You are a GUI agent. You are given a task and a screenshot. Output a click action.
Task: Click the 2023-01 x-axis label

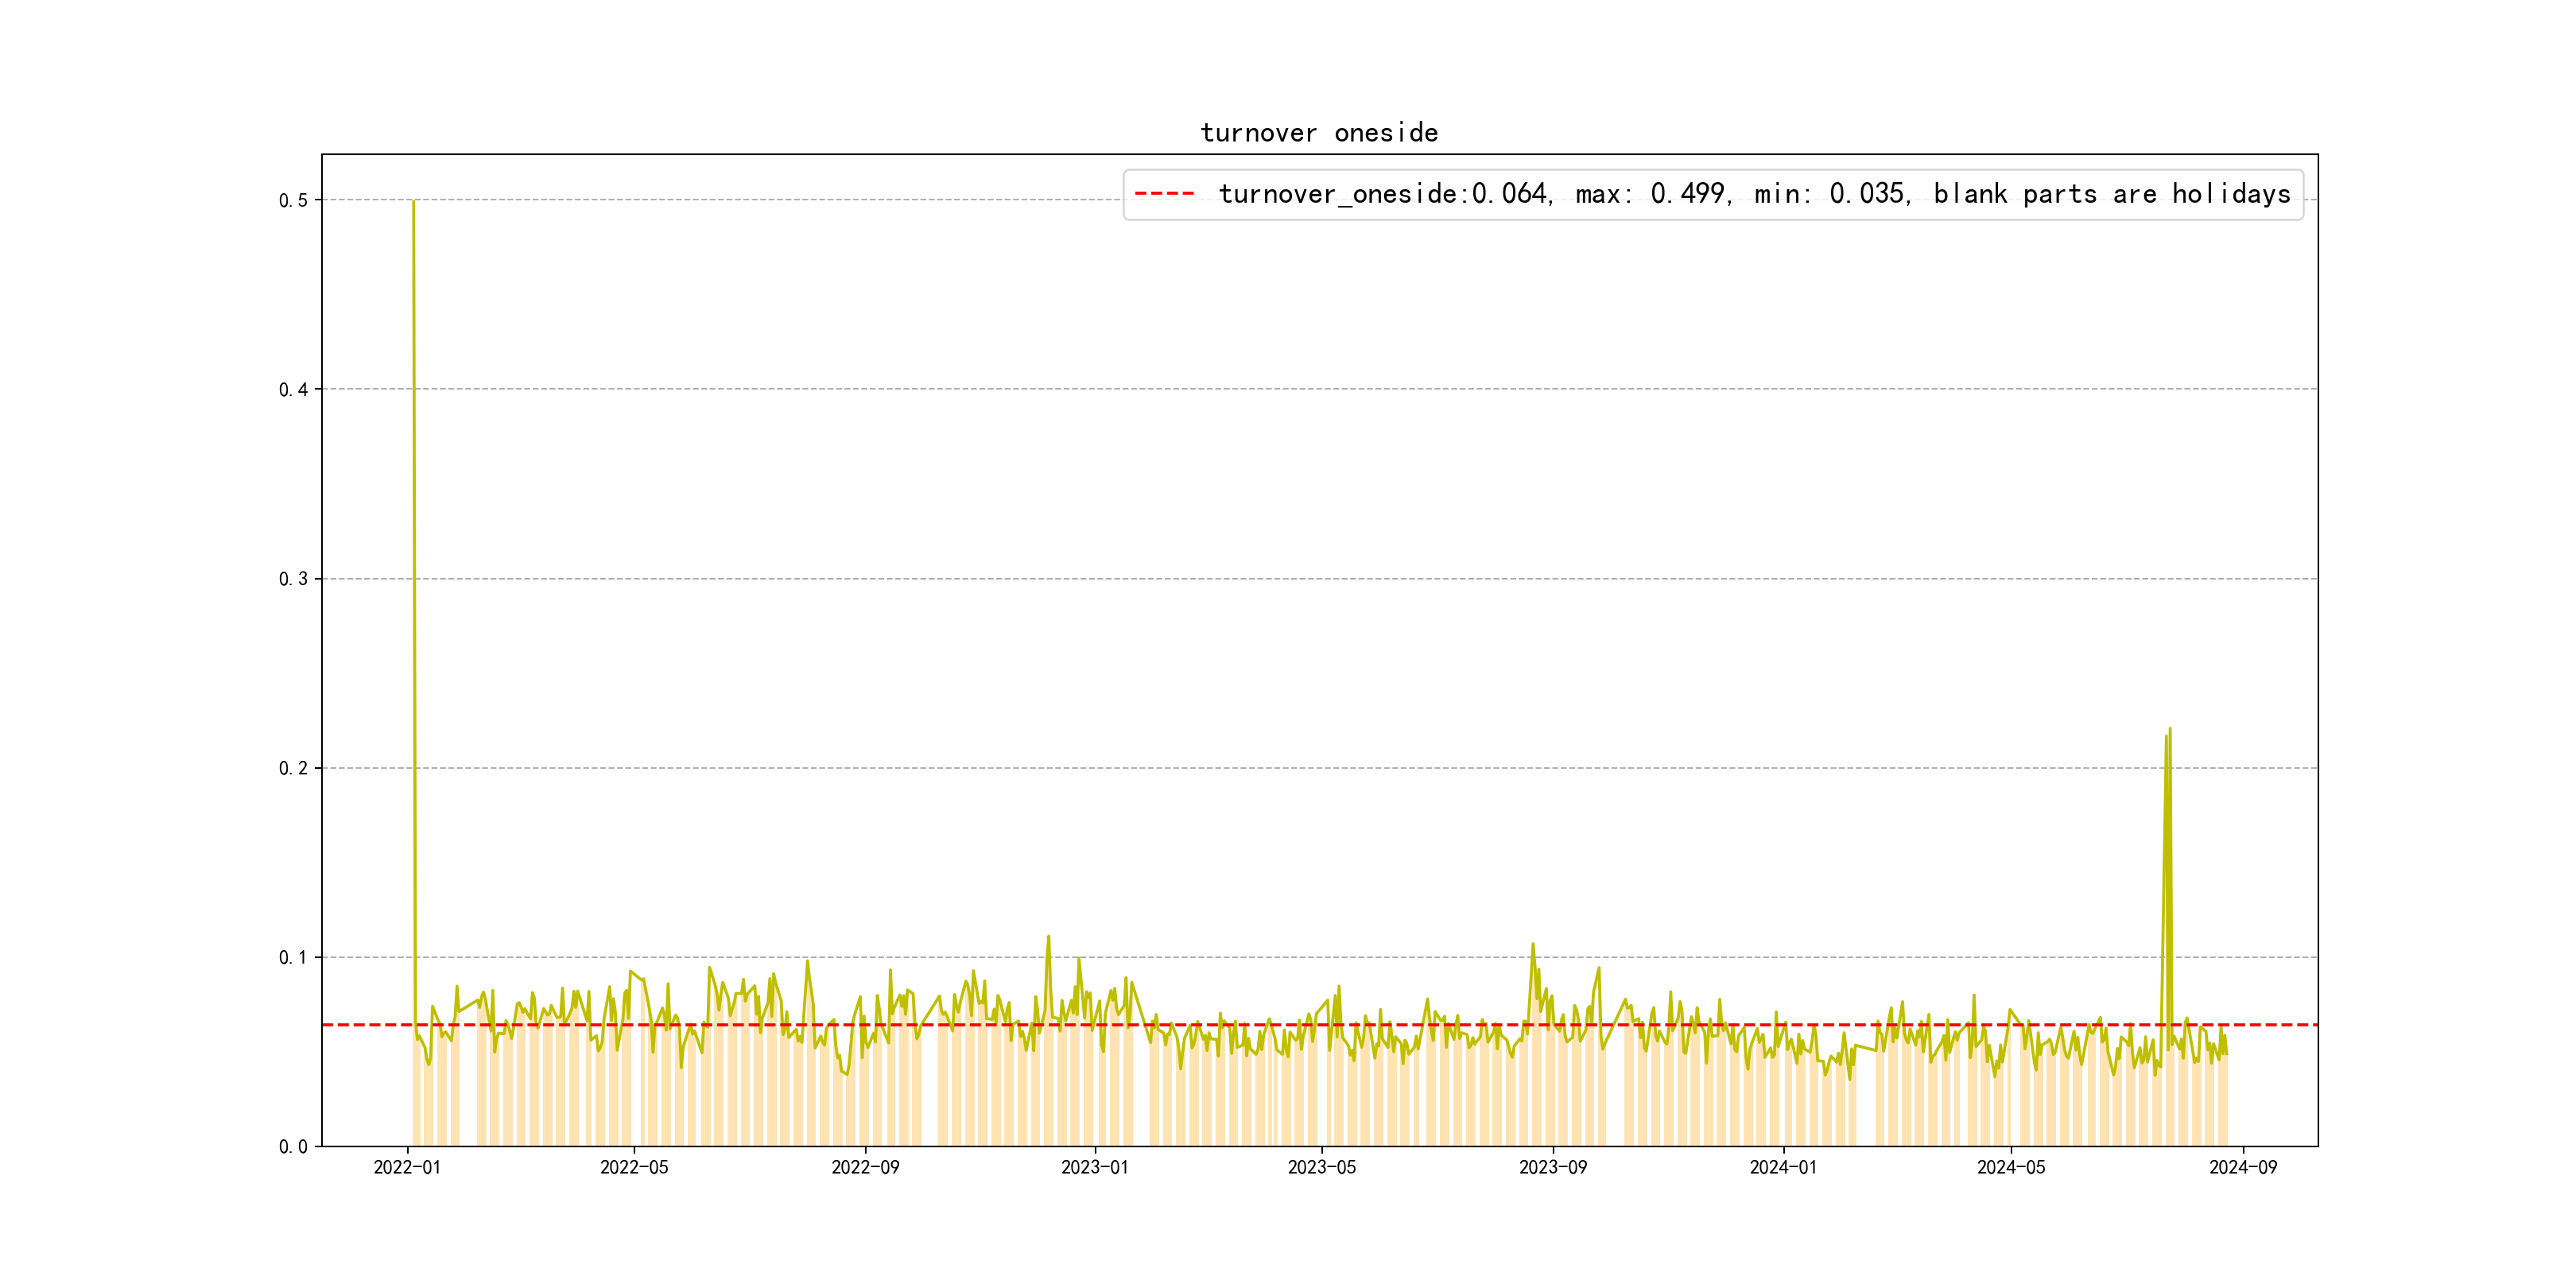coord(1094,1168)
